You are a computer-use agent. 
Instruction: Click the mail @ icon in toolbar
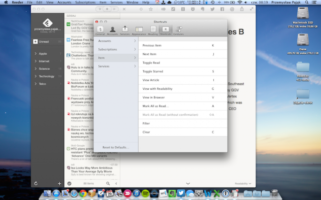pyautogui.click(x=232, y=9)
